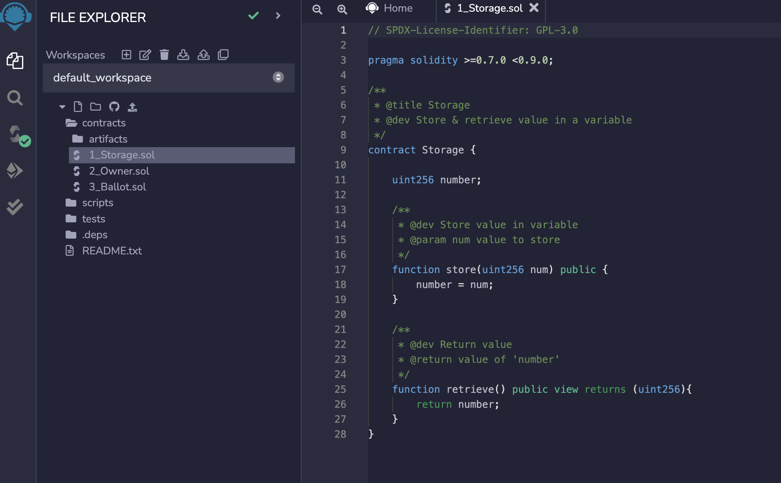The width and height of the screenshot is (781, 483).
Task: Restore workspaces using the upload icon
Action: coord(204,54)
